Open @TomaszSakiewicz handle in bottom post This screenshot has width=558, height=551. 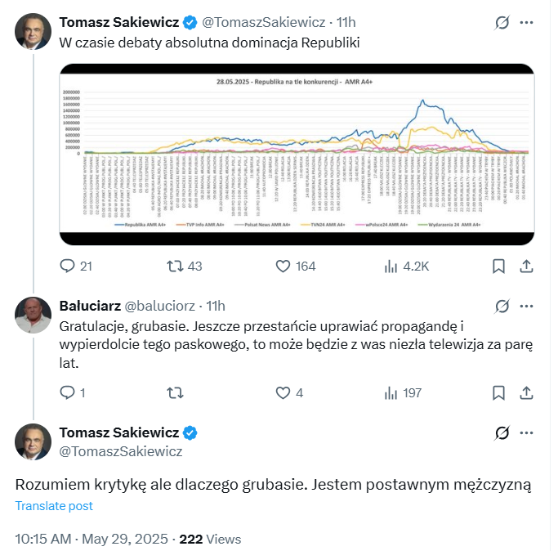pos(121,450)
